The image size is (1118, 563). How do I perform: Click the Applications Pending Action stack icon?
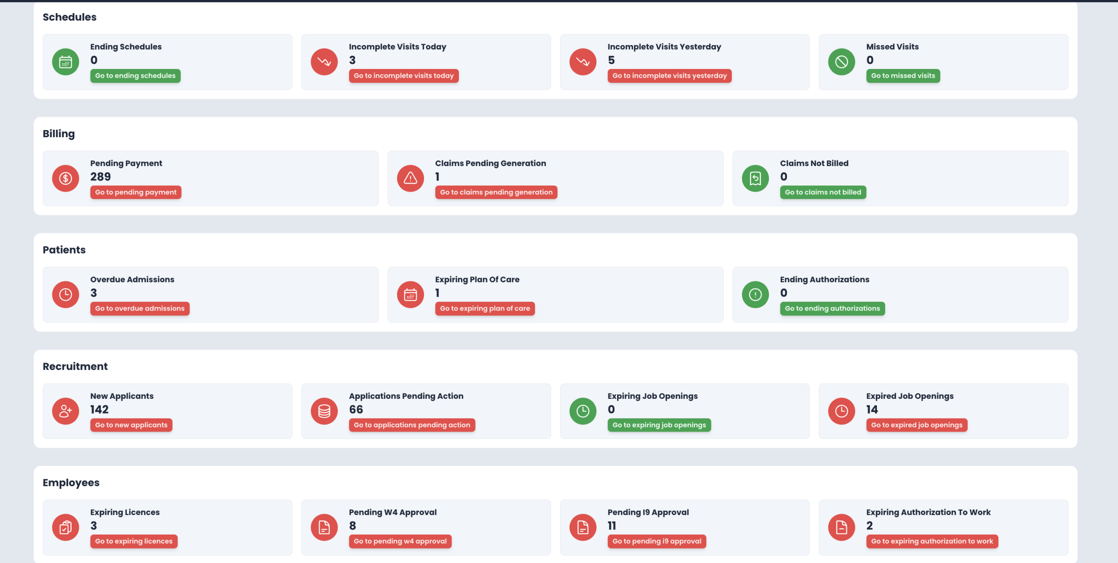click(324, 411)
